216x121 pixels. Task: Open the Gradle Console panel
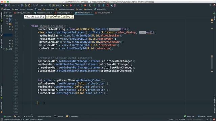click(x=205, y=116)
